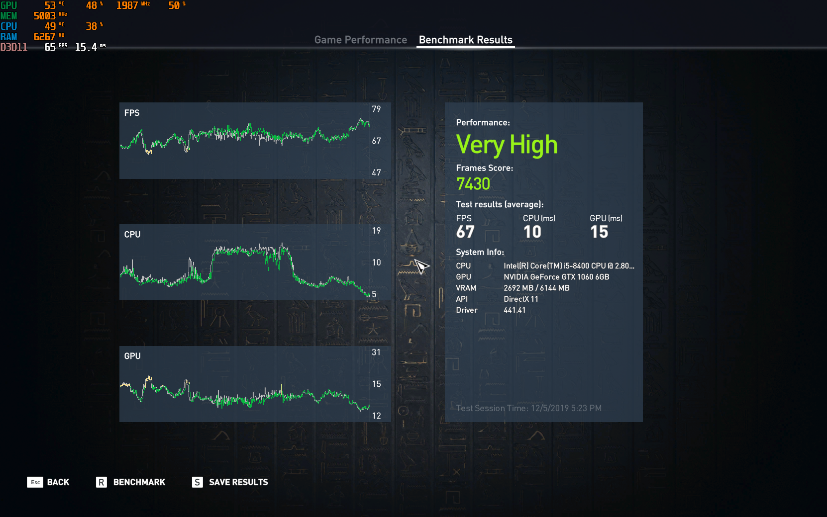Click the Test Session Time text

528,408
